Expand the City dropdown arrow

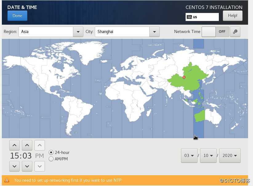155,32
